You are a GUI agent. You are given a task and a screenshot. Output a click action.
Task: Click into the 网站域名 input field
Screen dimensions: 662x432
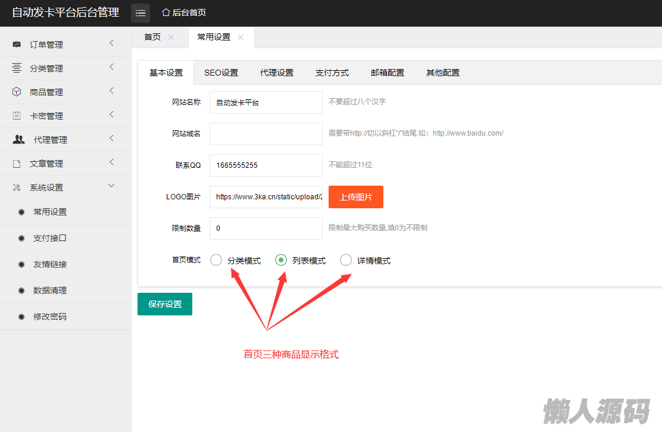point(266,134)
